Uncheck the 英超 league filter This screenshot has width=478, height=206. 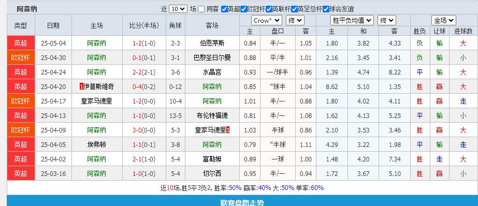coord(224,9)
